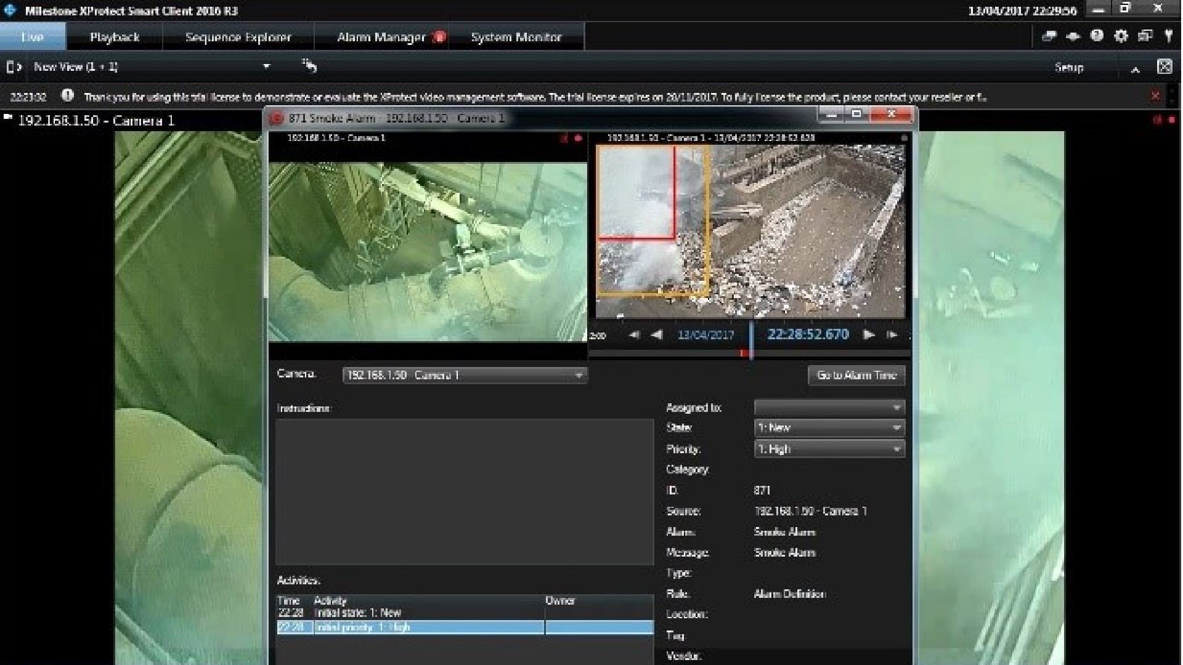Viewport: 1183px width, 665px height.
Task: Click the red alarm icon in dialog title
Action: (277, 118)
